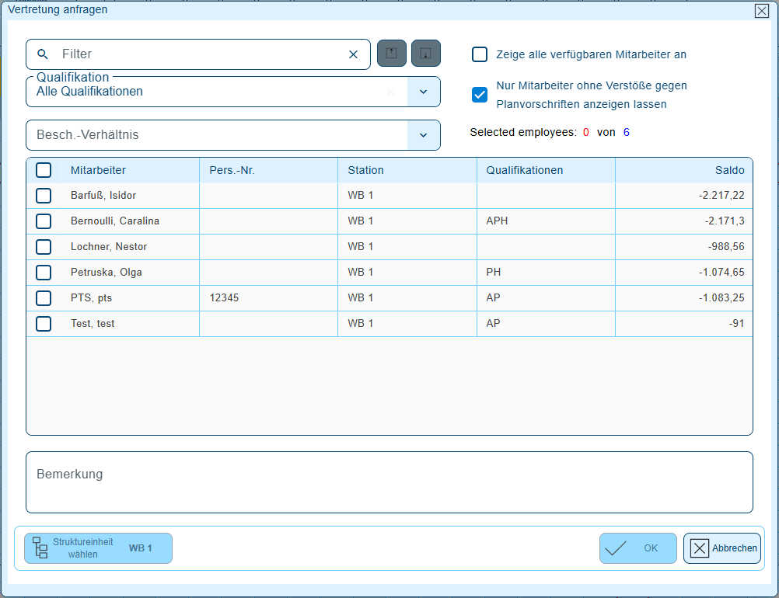Click the down-arrow icon button beside Filter

click(x=426, y=54)
